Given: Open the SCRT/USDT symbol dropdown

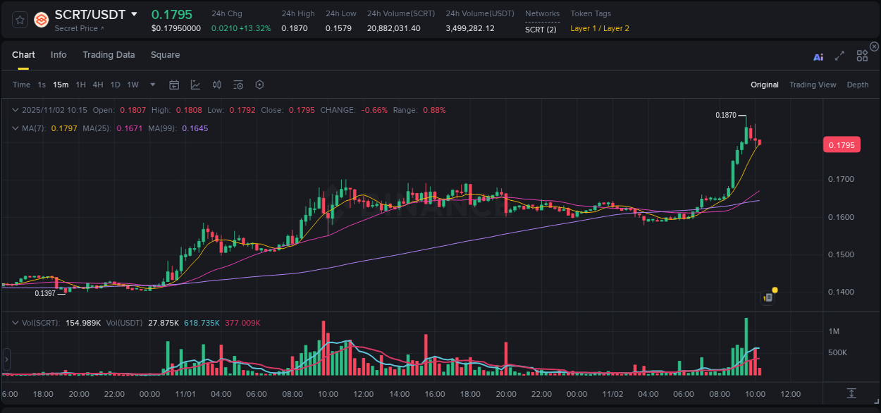Looking at the screenshot, I should tap(134, 14).
